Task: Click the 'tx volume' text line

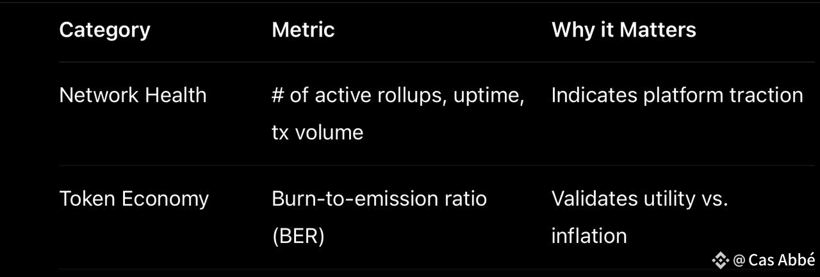Action: [317, 133]
